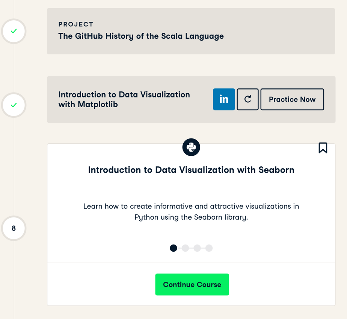Select the third chapter progress dot

(x=197, y=248)
